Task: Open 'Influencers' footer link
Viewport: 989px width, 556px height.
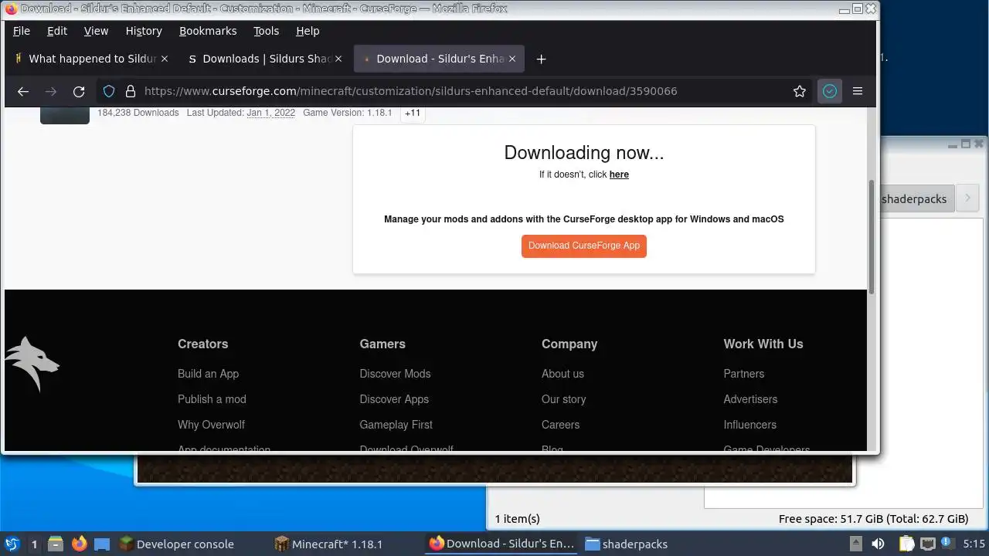Action: point(749,425)
